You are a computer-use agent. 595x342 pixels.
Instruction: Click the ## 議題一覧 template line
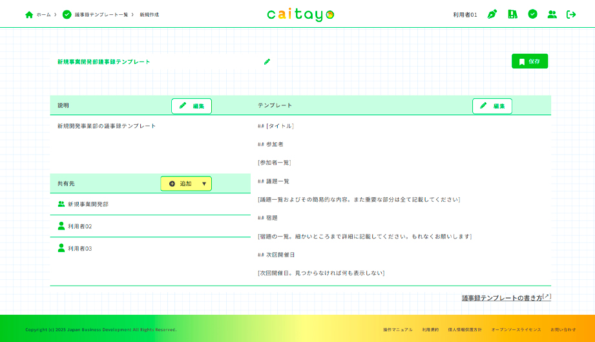pyautogui.click(x=273, y=182)
